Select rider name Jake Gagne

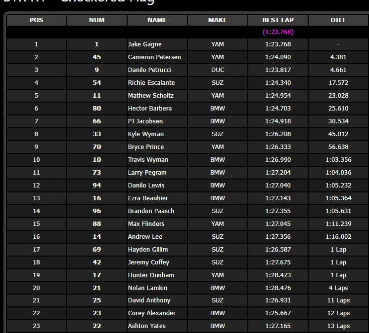(144, 44)
